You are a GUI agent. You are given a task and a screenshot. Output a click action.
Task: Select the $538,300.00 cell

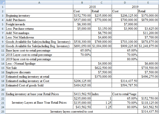82,42
